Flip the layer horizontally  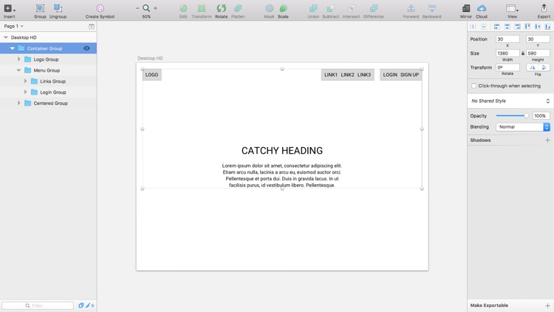pyautogui.click(x=533, y=67)
